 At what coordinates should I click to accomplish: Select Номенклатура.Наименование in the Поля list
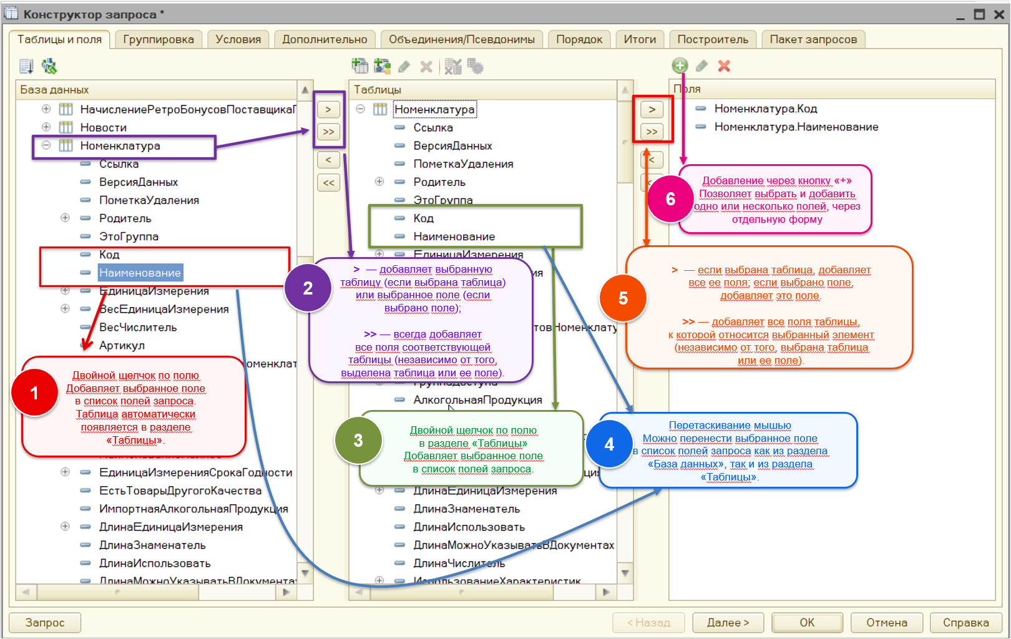pyautogui.click(x=796, y=127)
